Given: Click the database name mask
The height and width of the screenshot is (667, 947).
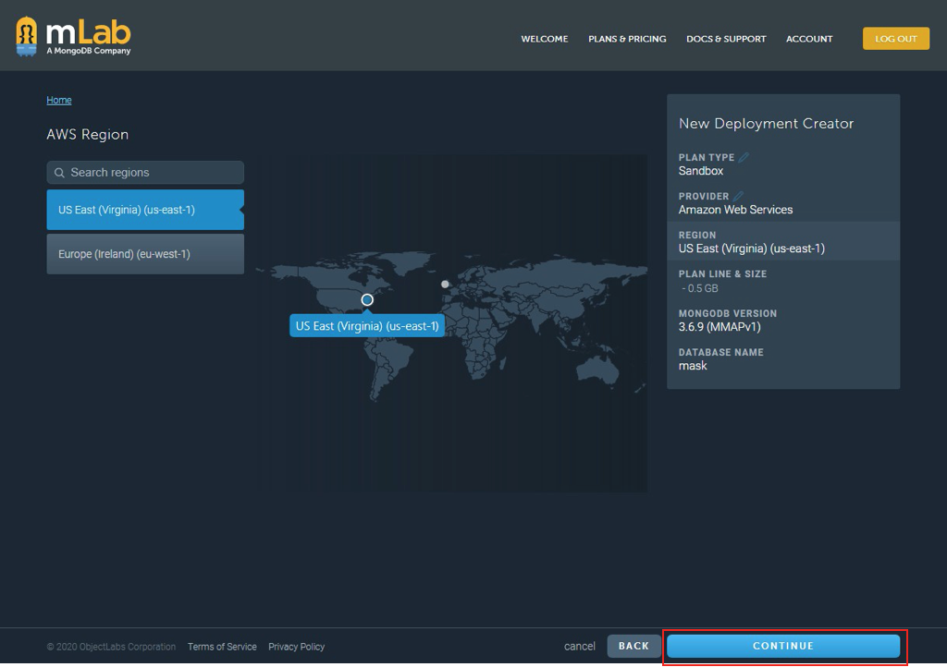Looking at the screenshot, I should [x=693, y=366].
